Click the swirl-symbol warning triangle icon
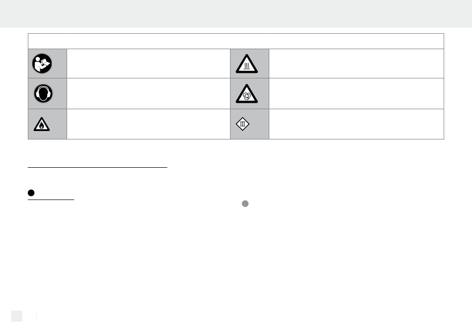The image size is (472, 333). coord(246,94)
